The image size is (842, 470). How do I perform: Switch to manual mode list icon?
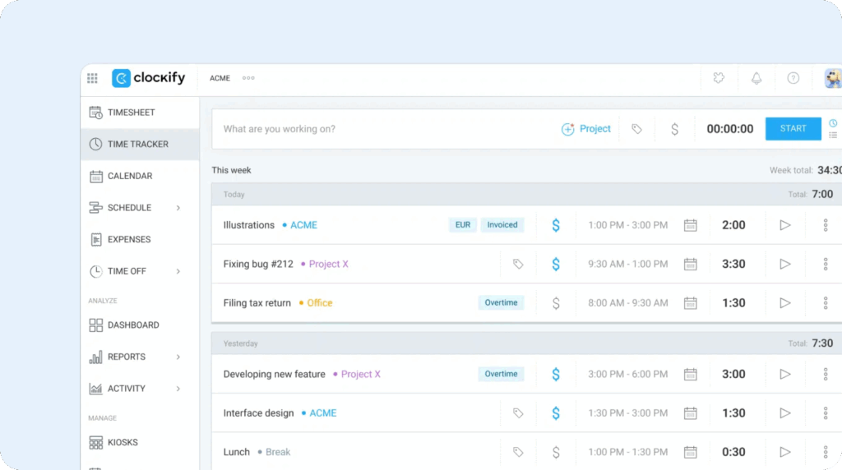pos(833,135)
